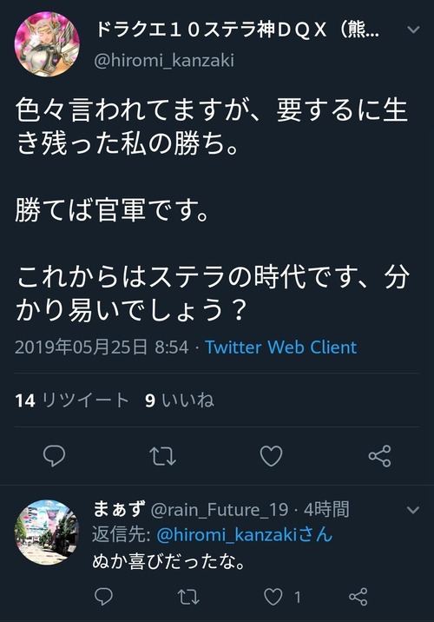The width and height of the screenshot is (434, 622).
Task: Open @rain_Future_19 profile handle
Action: point(220,510)
